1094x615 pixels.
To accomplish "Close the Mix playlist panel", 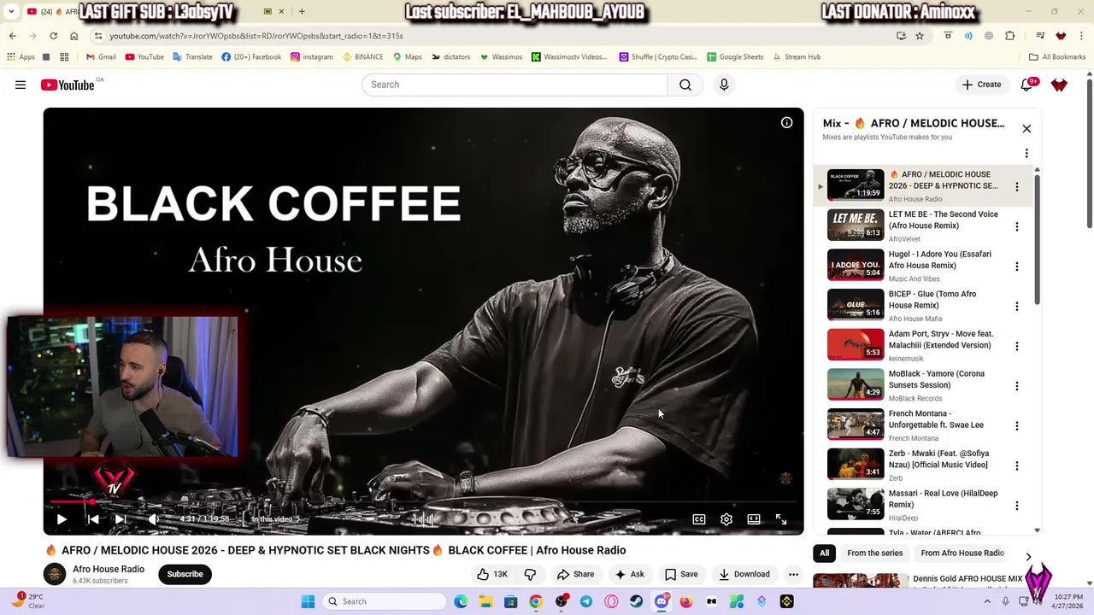I will (1026, 128).
